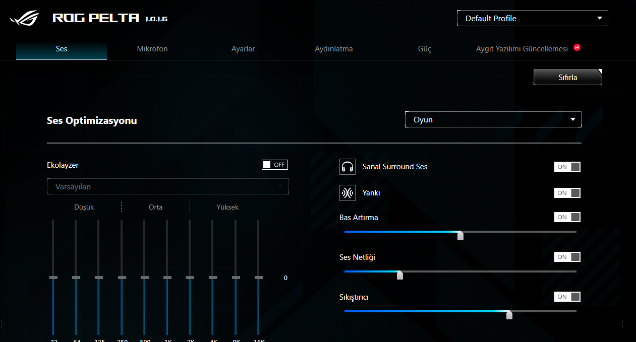Click the Sıfırla reset button
Image resolution: width=636 pixels, height=342 pixels.
tap(568, 77)
